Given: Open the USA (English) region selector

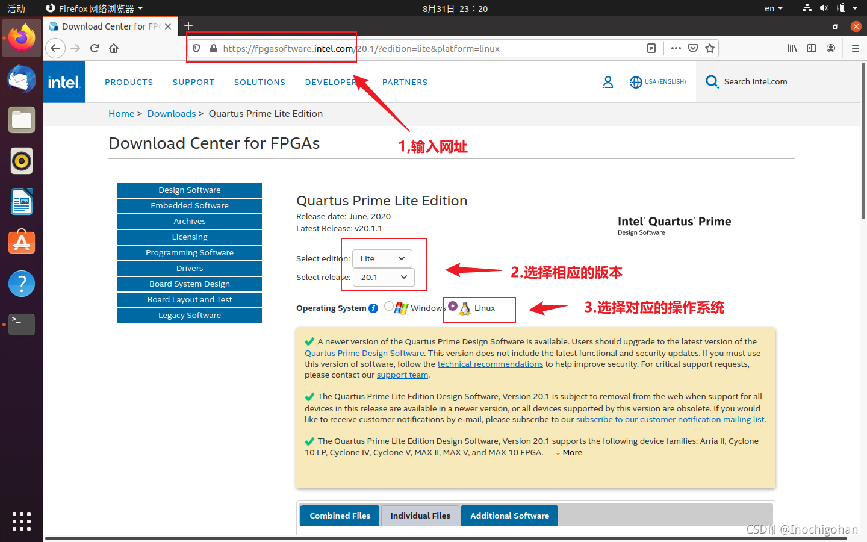Looking at the screenshot, I should click(657, 82).
